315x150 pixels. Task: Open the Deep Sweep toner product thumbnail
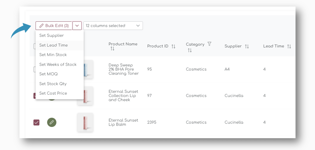(x=88, y=69)
